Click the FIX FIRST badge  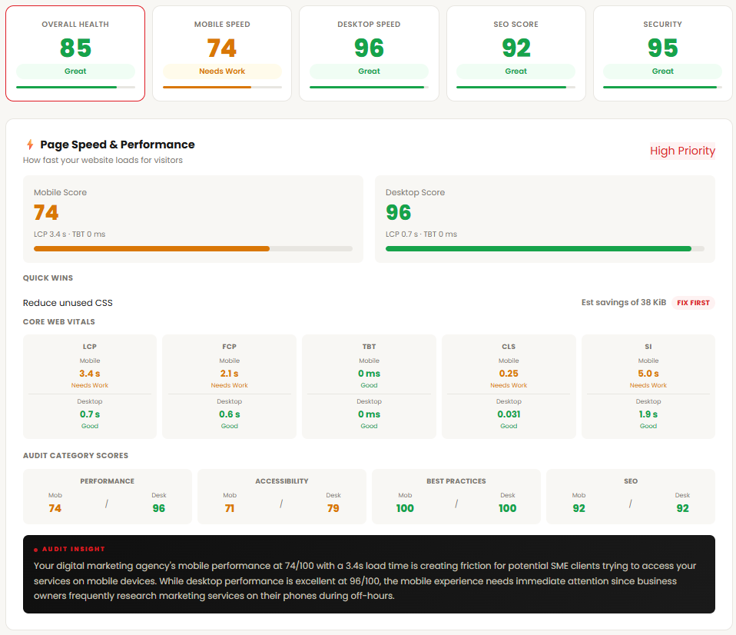(x=693, y=303)
